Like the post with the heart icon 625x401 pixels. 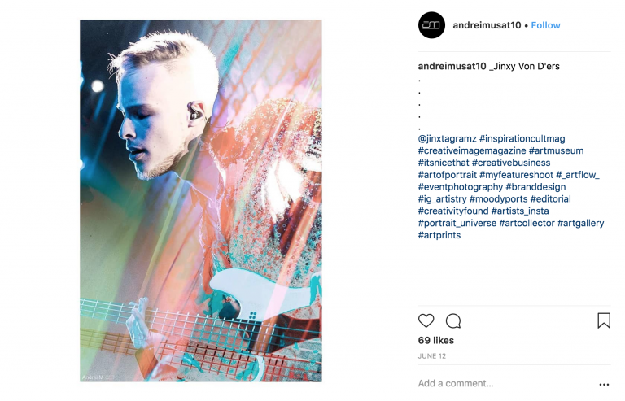click(426, 320)
